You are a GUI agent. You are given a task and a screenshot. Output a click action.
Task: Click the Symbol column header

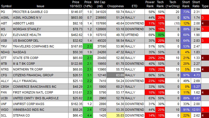pos(6,6)
